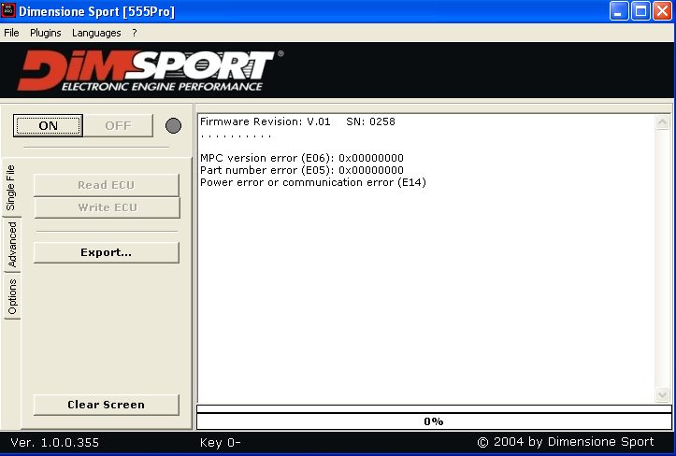Click the log scrollbar's down arrow

663,394
